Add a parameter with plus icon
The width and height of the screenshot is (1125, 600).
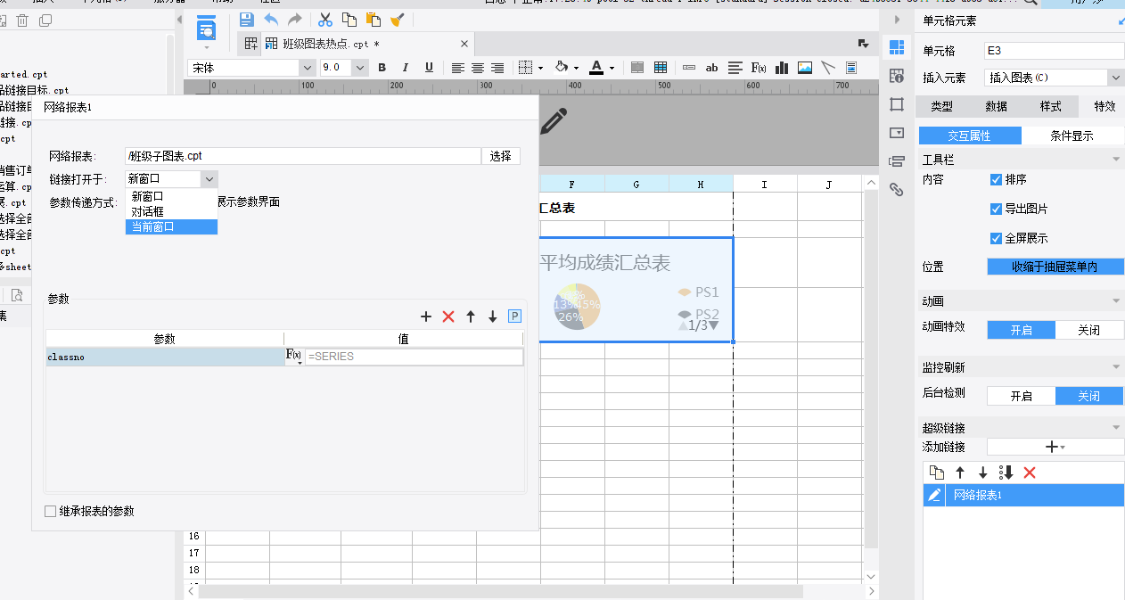pos(426,316)
